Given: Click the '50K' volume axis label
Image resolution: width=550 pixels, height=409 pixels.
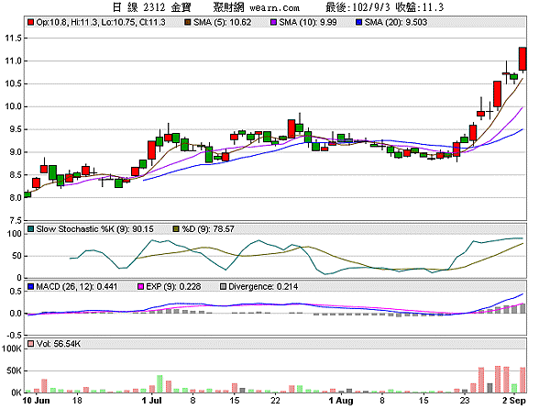Looking at the screenshot, I should click(14, 370).
